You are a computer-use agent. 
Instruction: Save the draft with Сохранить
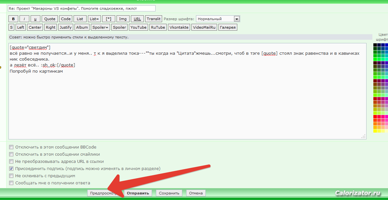pyautogui.click(x=169, y=193)
